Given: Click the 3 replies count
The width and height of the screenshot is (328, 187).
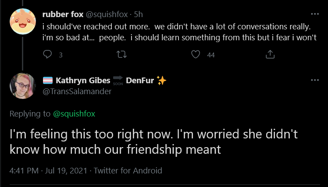Looking at the screenshot, I should pos(61,55).
